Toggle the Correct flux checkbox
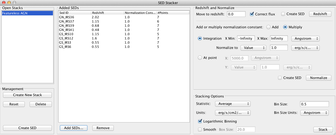Screen dimensions: 336x135 point(252,14)
